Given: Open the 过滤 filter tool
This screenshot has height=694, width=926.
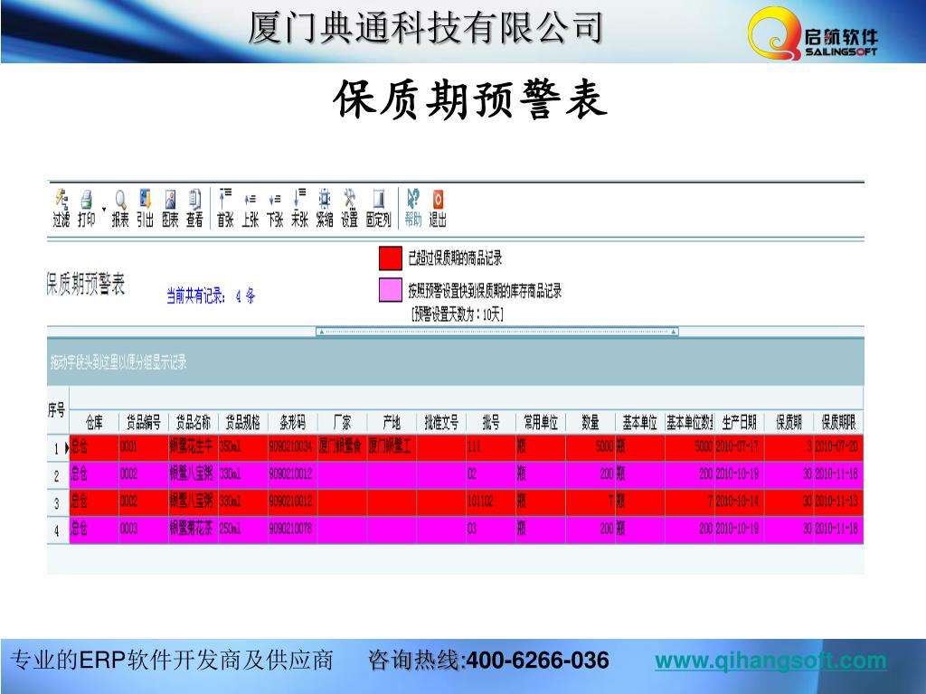Looking at the screenshot, I should tap(61, 208).
